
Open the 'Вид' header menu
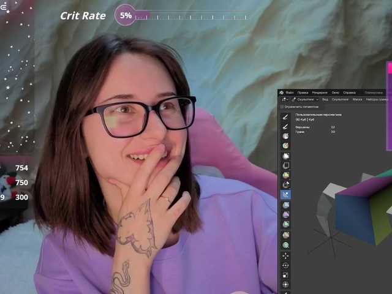point(325,99)
